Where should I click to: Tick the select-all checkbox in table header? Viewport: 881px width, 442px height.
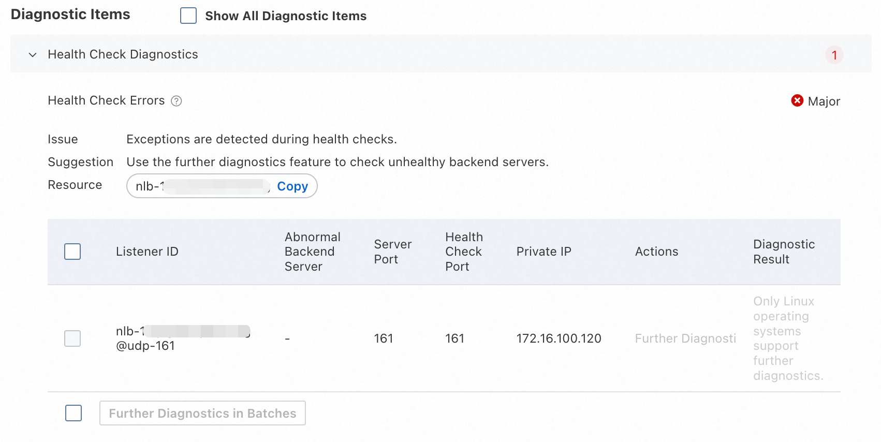click(x=72, y=252)
